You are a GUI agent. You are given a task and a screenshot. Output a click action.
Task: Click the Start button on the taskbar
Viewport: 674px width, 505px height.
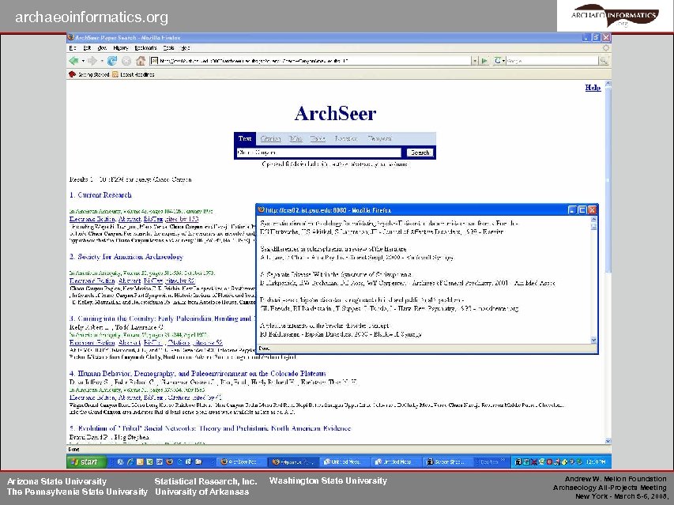pos(85,460)
